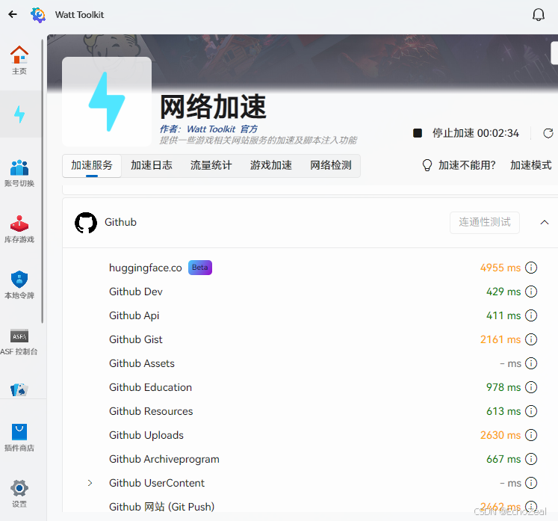
Task: Show info for Github Assets row
Action: (531, 363)
